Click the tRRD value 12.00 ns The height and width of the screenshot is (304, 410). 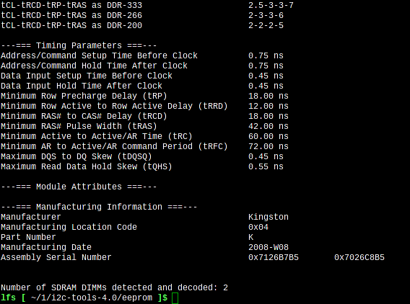point(269,106)
